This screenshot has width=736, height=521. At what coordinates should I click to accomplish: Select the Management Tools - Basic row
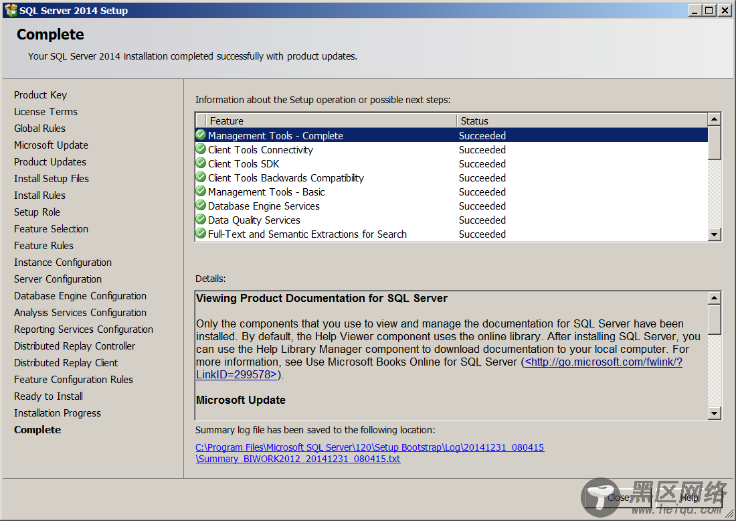tap(452, 192)
